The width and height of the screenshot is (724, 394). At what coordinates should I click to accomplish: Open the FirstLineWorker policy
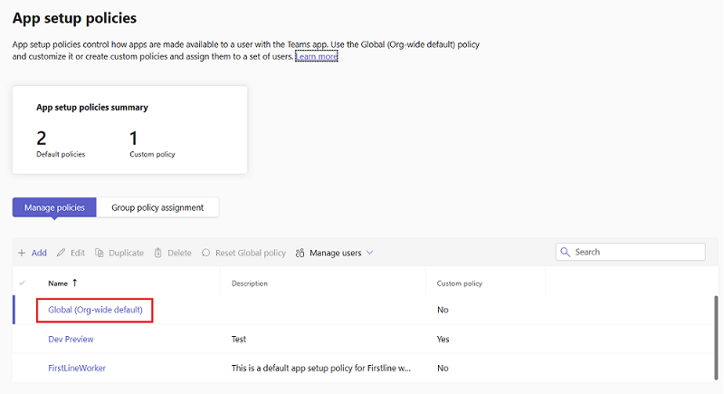click(x=77, y=368)
